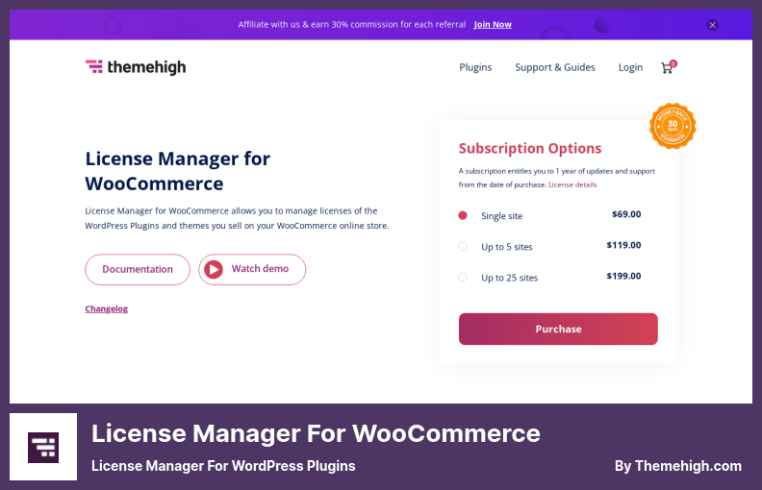
Task: Select the Up to 5 sites radio option
Action: (x=463, y=247)
